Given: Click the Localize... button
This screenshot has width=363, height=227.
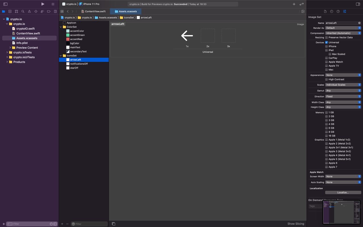Looking at the screenshot, I should click(343, 192).
